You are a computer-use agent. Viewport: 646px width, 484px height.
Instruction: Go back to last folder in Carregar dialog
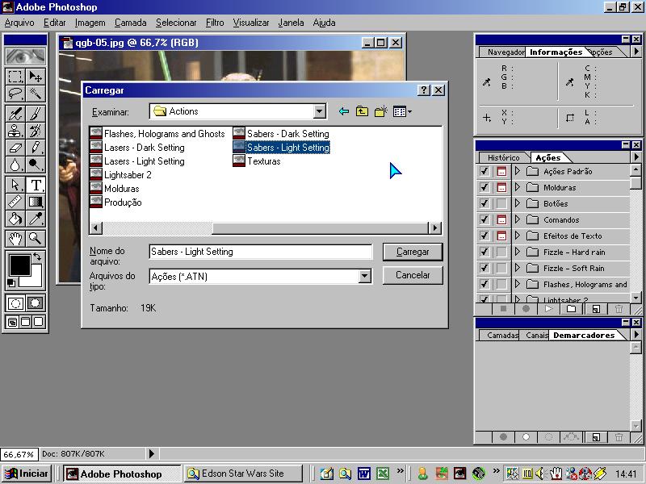coord(344,111)
